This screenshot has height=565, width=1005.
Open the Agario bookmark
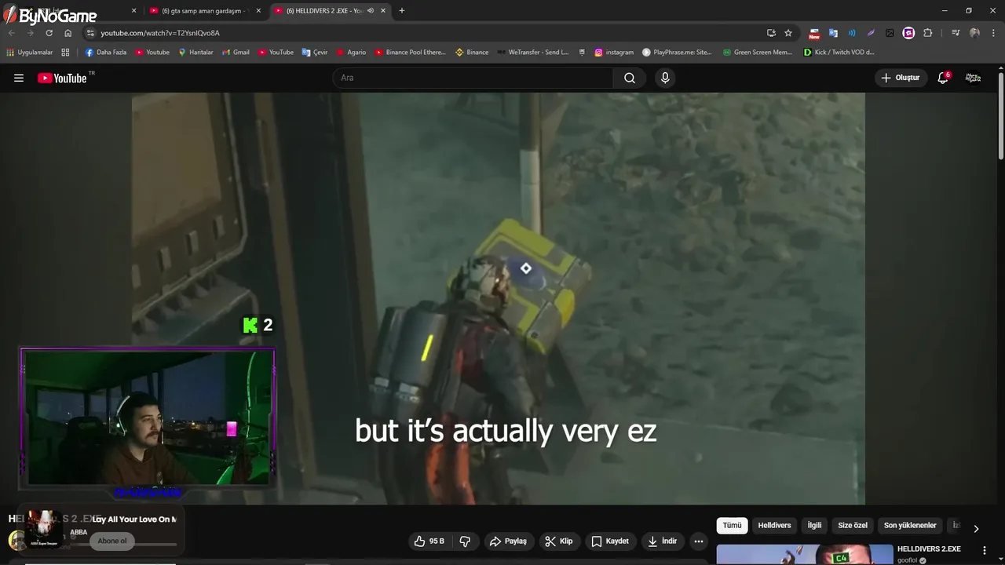tap(351, 53)
